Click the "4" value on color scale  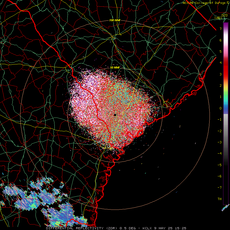click(221, 63)
